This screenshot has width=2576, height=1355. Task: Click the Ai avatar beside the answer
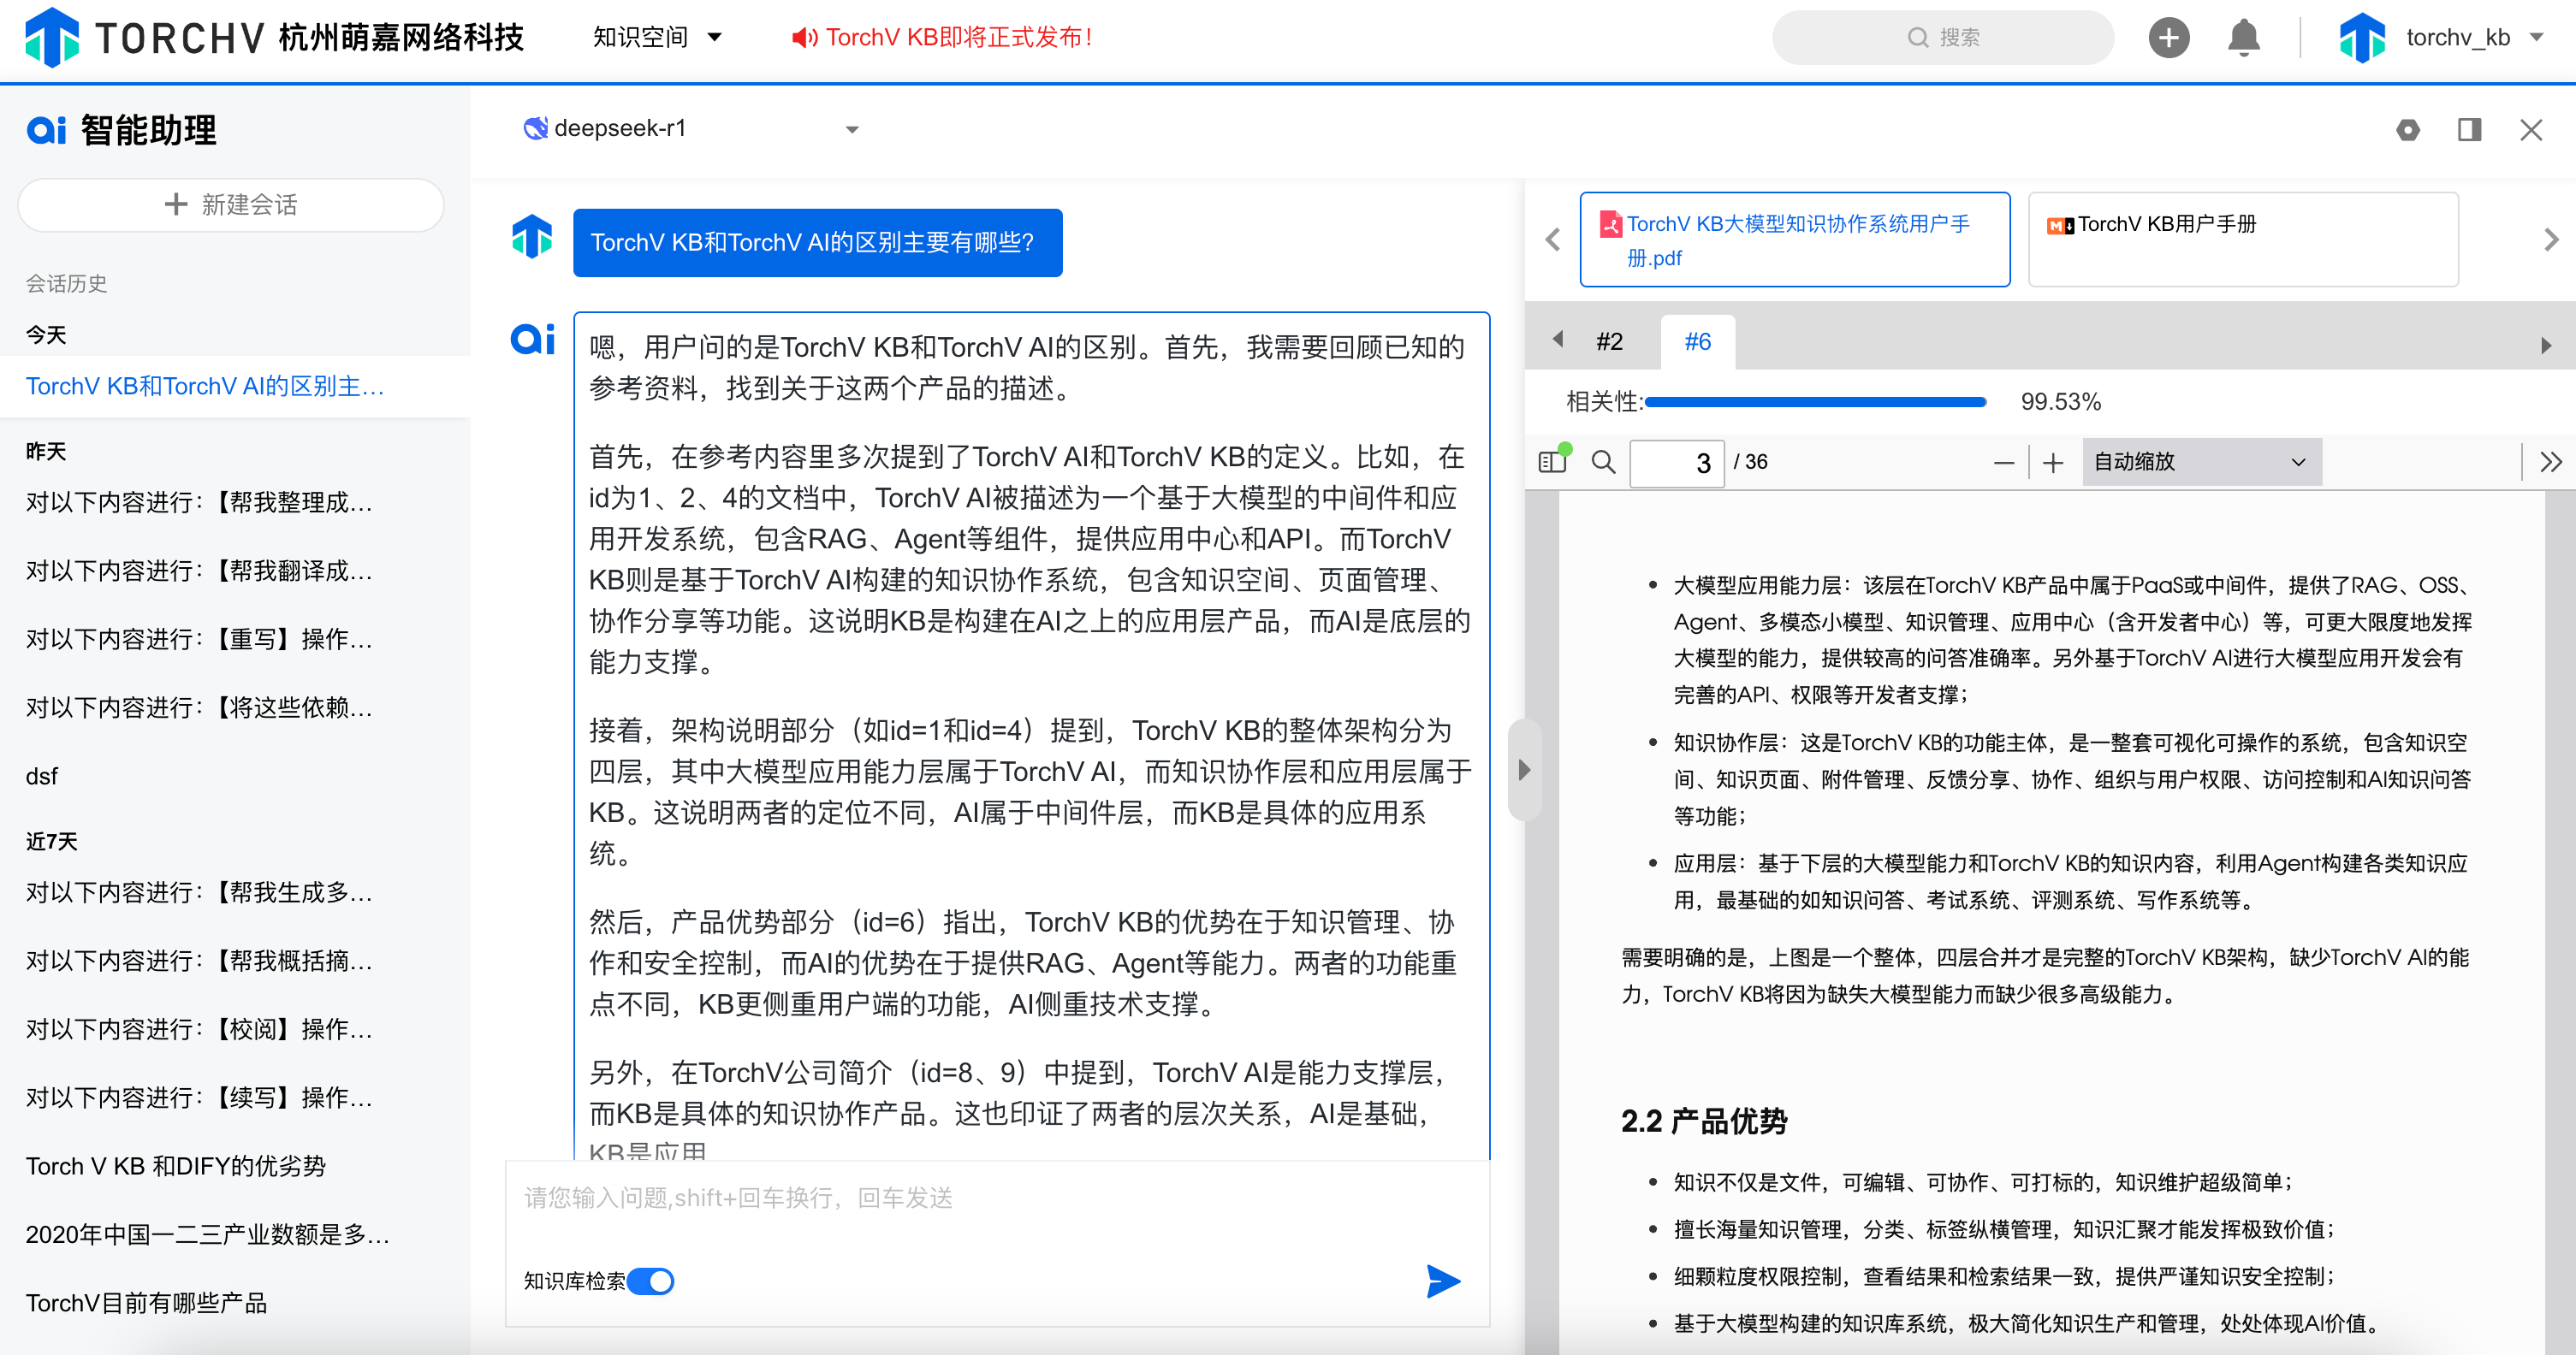point(532,339)
